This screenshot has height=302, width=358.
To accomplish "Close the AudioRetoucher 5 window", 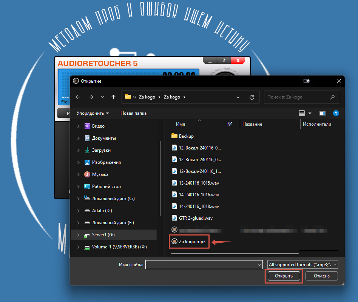I will click(238, 60).
